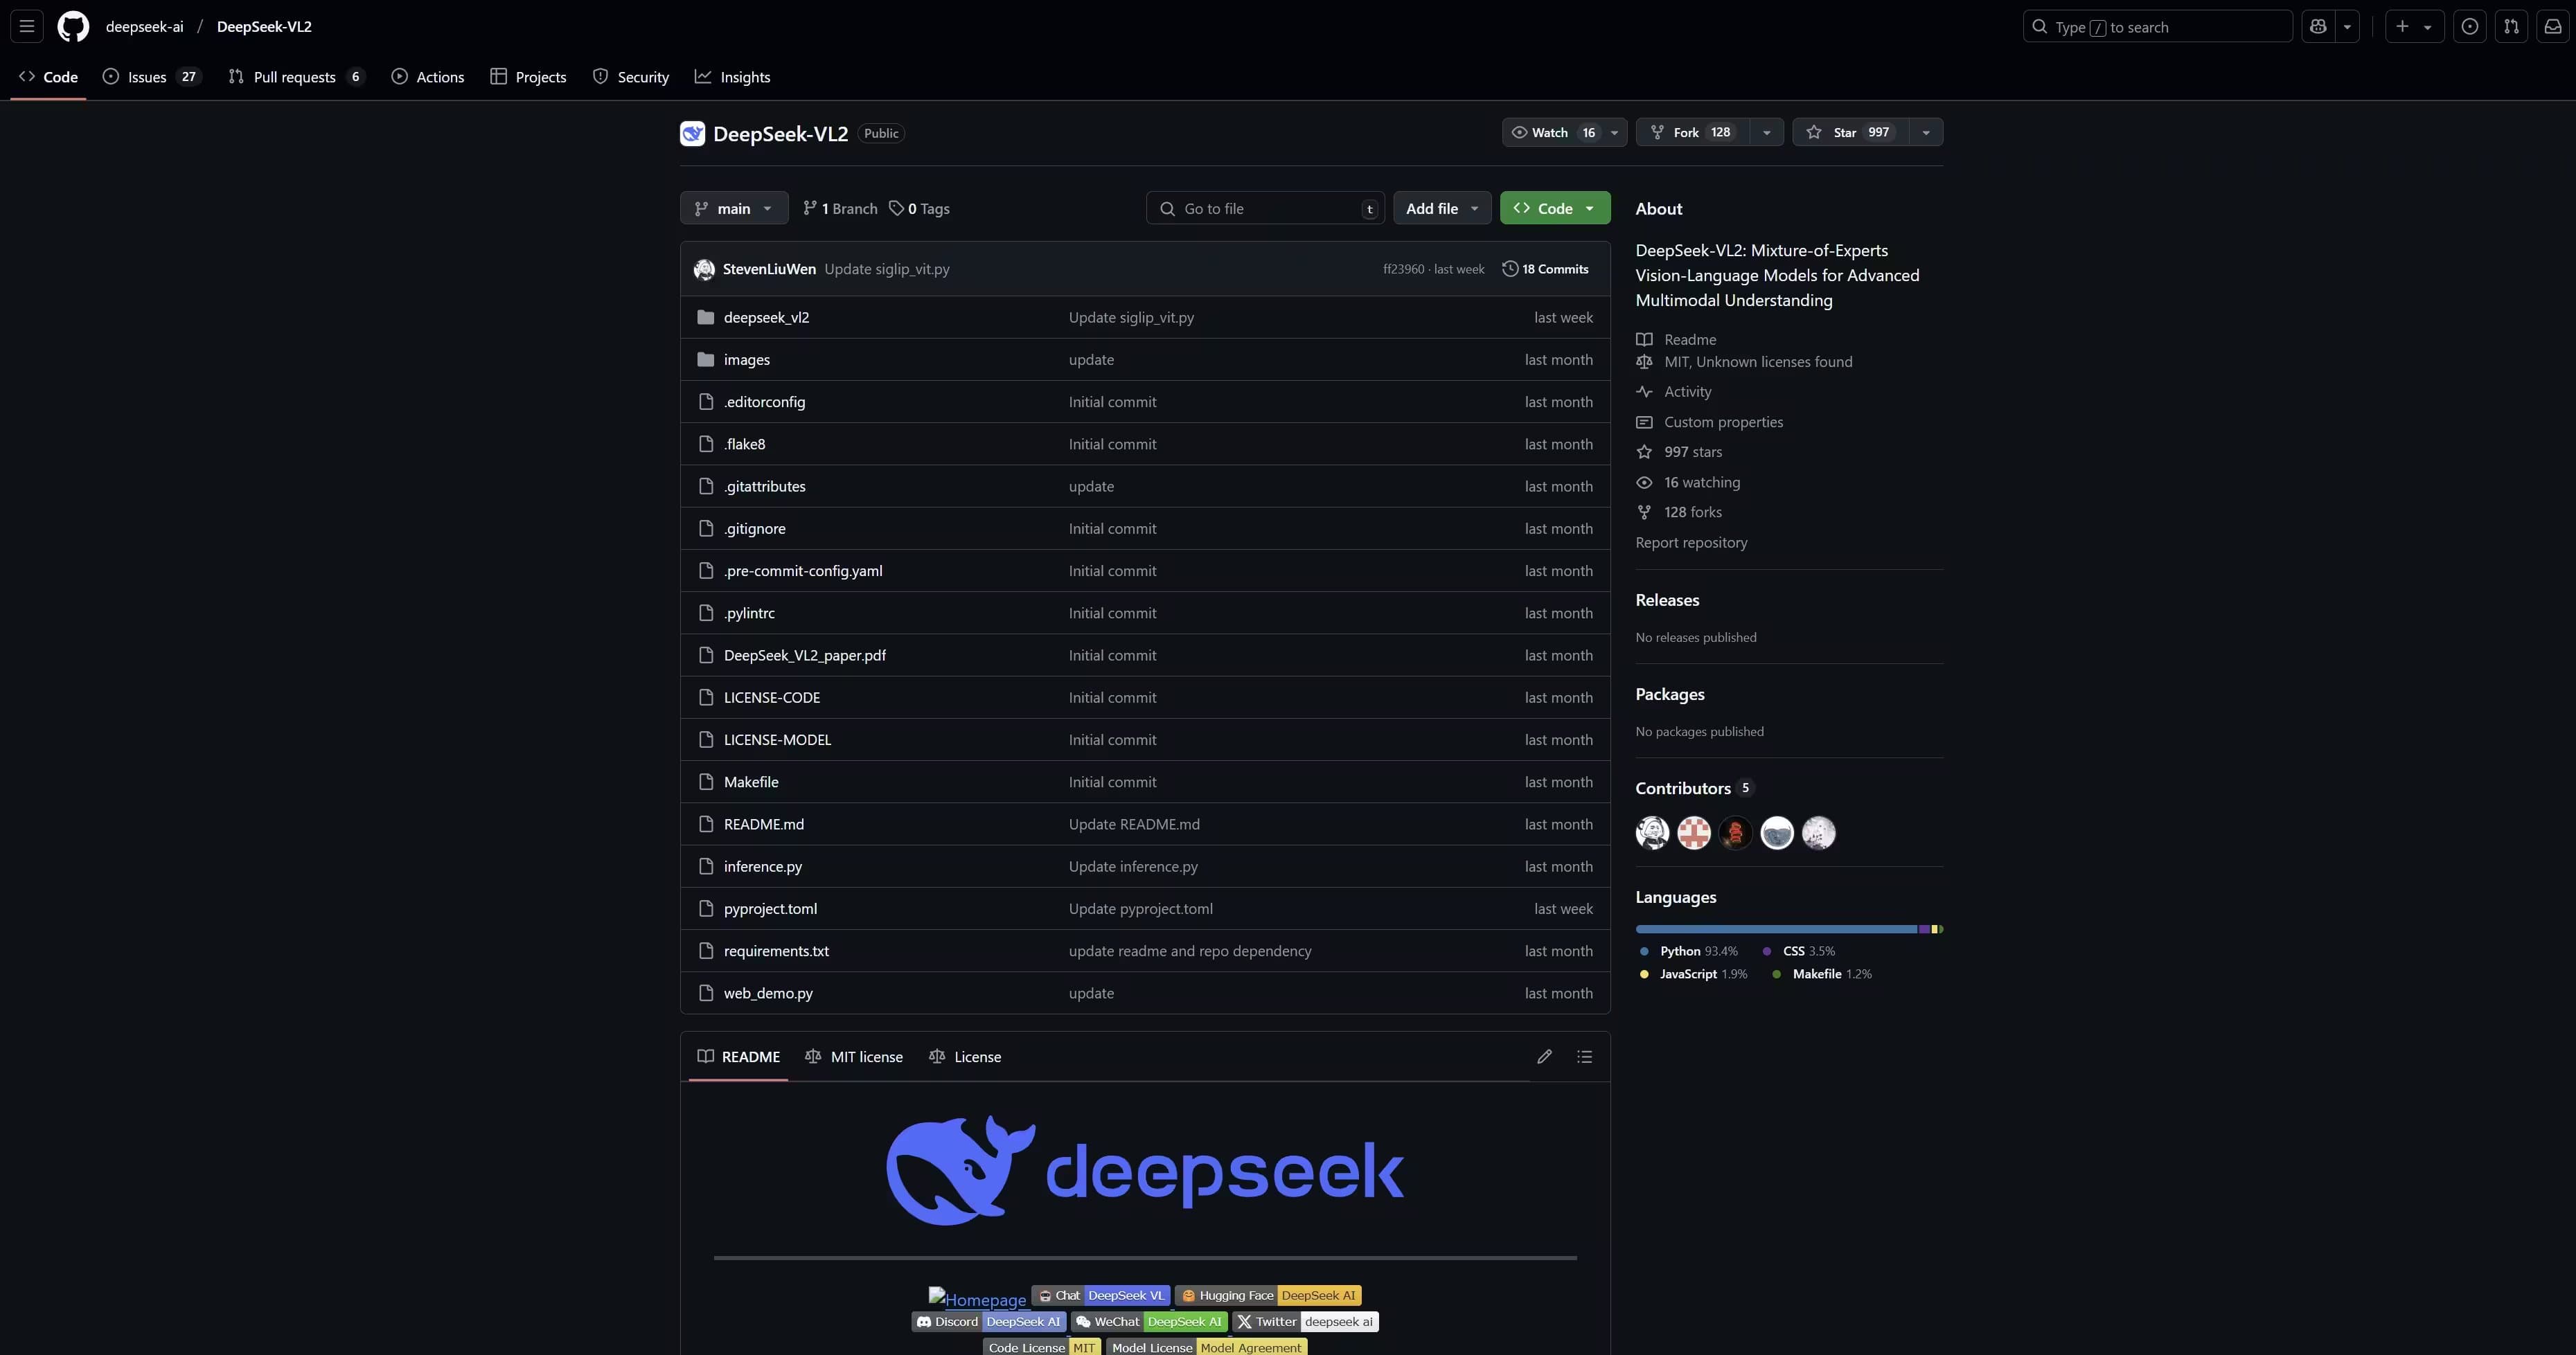Expand the create new dropdown arrow

click(2428, 27)
